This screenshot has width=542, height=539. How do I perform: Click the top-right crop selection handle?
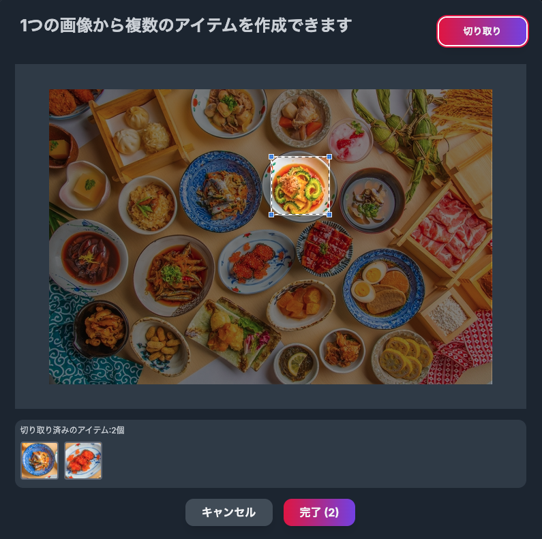pyautogui.click(x=329, y=157)
